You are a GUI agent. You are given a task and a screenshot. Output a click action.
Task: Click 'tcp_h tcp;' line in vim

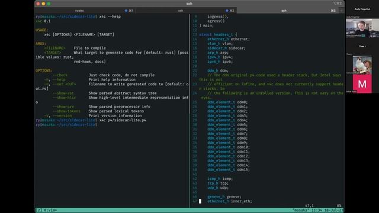218,183
